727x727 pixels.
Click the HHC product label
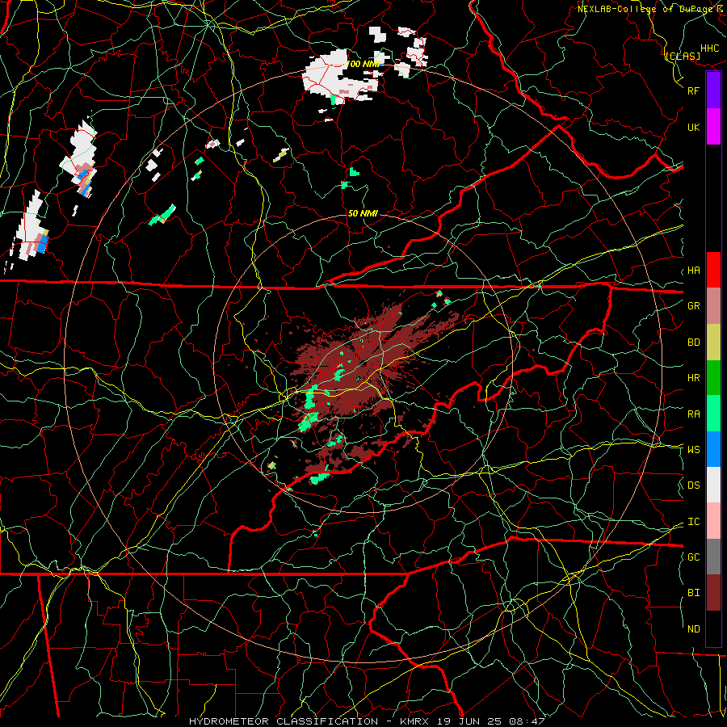coord(710,48)
